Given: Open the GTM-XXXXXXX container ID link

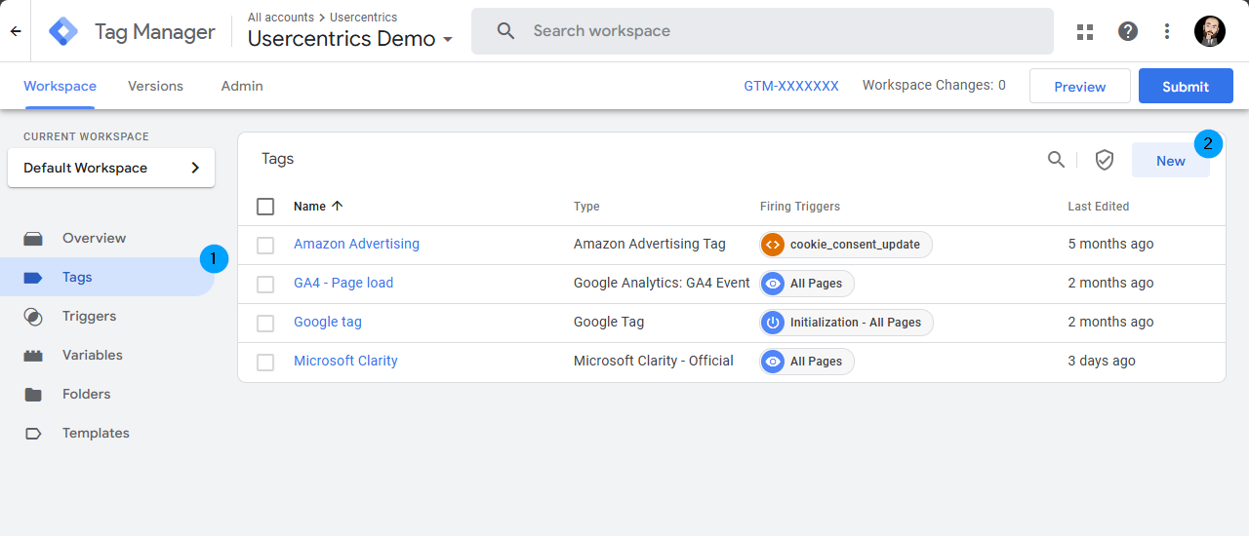Looking at the screenshot, I should [791, 86].
